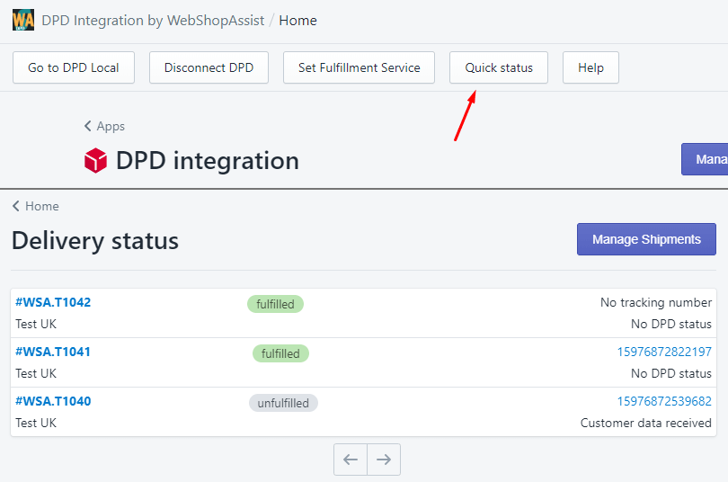Open order #WSA.T1041
The height and width of the screenshot is (482, 728).
pyautogui.click(x=53, y=352)
